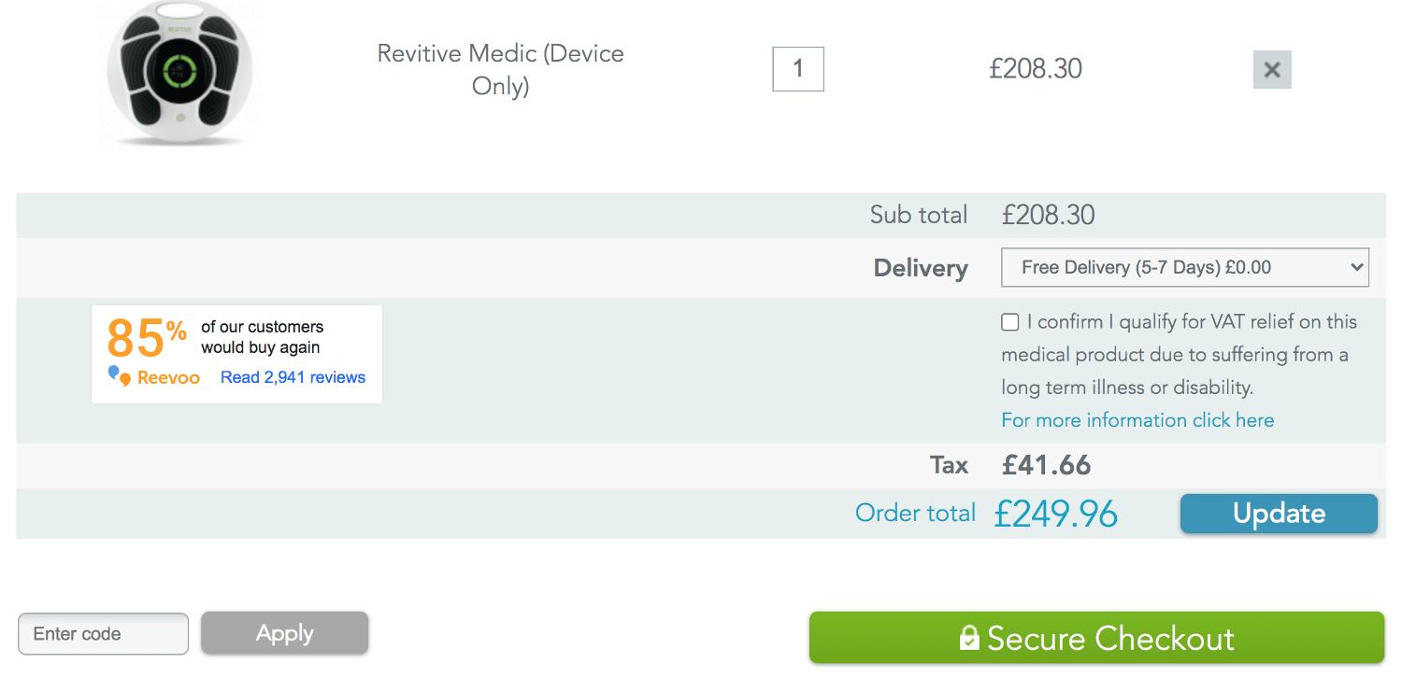
Task: Open the 'For more information click here' link
Action: click(x=1137, y=420)
